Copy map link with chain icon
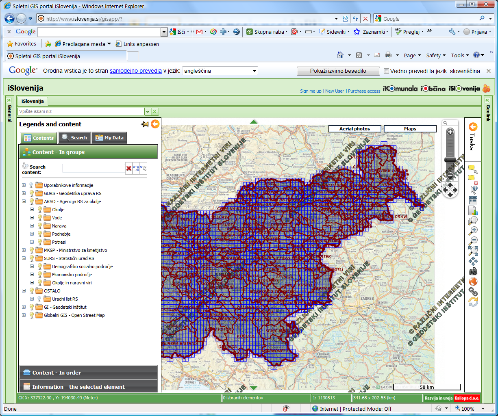The width and height of the screenshot is (498, 416). (x=473, y=292)
